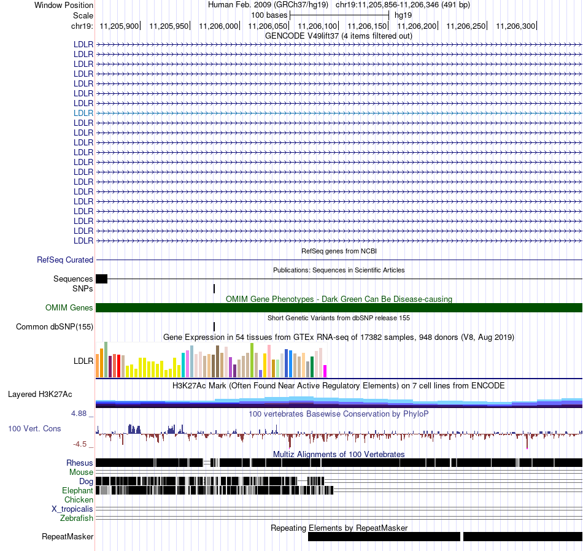The image size is (583, 551).
Task: Open the H3K27Ac Mark track title
Action: click(338, 385)
